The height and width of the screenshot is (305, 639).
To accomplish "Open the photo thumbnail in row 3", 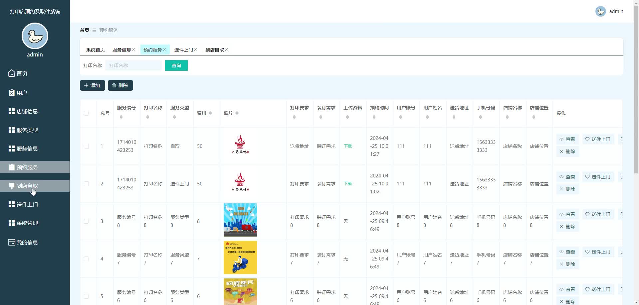I will [x=240, y=220].
